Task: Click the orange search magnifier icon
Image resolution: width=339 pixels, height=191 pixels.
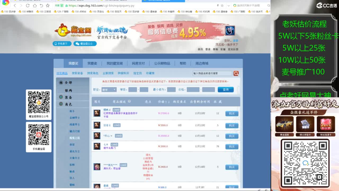Action: 236,73
